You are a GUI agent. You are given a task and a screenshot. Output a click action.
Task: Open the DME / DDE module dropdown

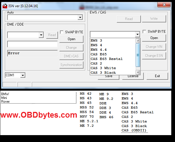(x=41, y=35)
